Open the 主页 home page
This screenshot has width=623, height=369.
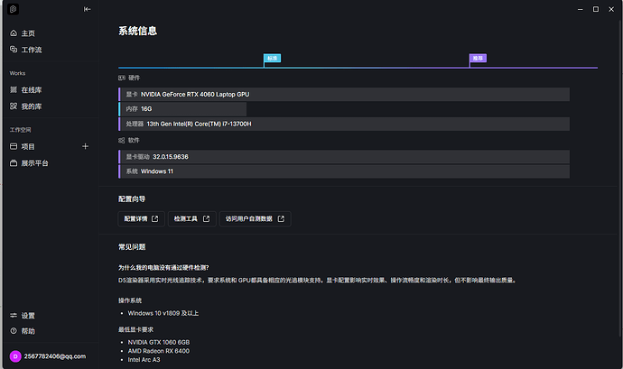(23, 33)
